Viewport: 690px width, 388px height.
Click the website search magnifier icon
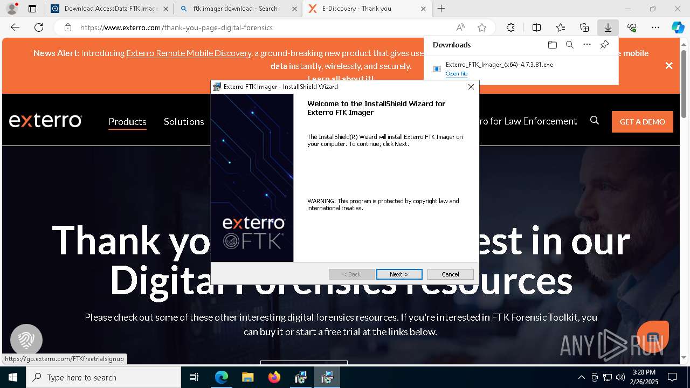595,121
